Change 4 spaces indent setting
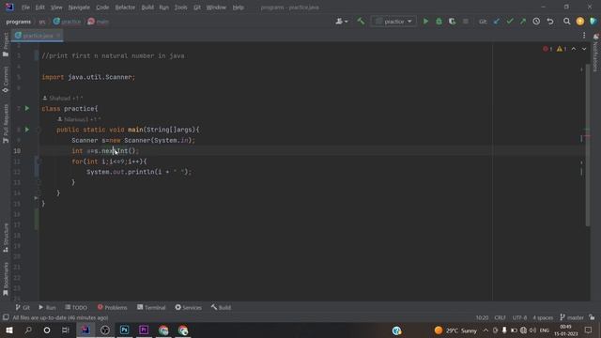Image resolution: width=601 pixels, height=338 pixels. click(x=543, y=317)
